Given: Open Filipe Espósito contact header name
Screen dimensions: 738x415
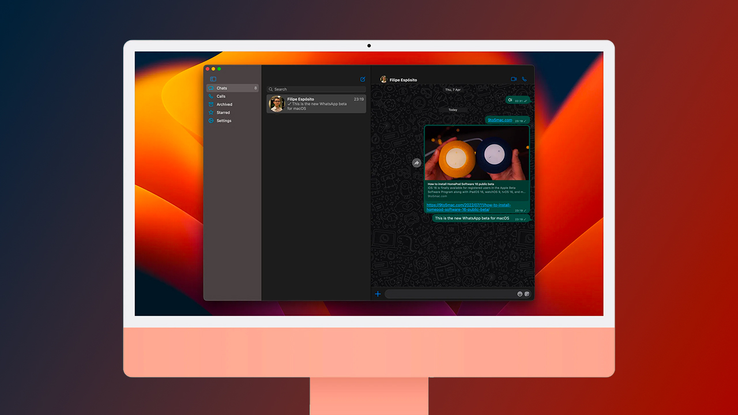Looking at the screenshot, I should (x=403, y=80).
